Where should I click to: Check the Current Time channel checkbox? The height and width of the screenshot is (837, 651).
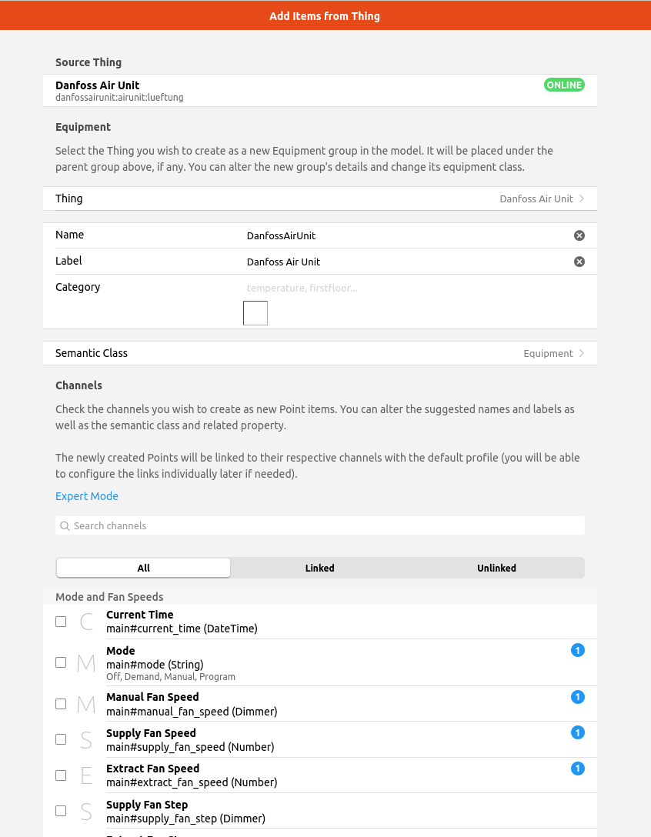click(61, 622)
